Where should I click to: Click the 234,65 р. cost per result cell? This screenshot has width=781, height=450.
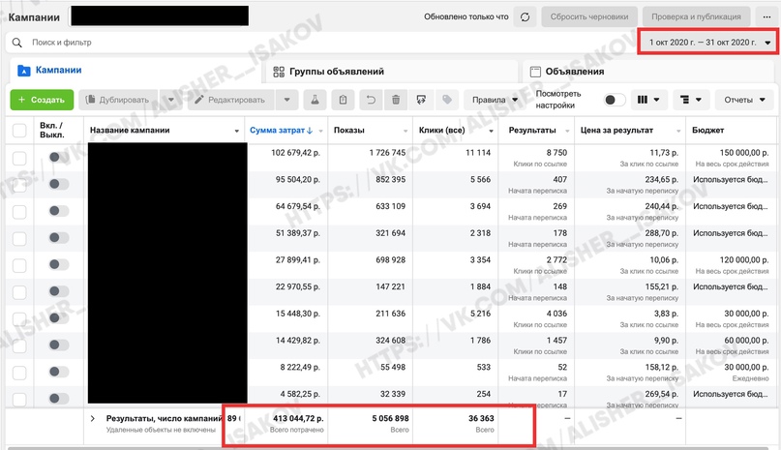pyautogui.click(x=661, y=179)
